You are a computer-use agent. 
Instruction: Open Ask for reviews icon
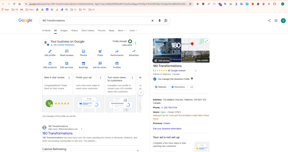click(100, 64)
